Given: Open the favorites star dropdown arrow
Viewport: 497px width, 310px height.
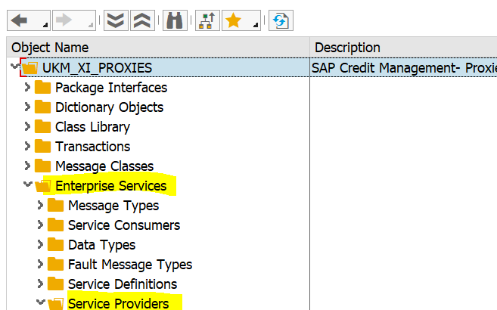Looking at the screenshot, I should [x=254, y=26].
